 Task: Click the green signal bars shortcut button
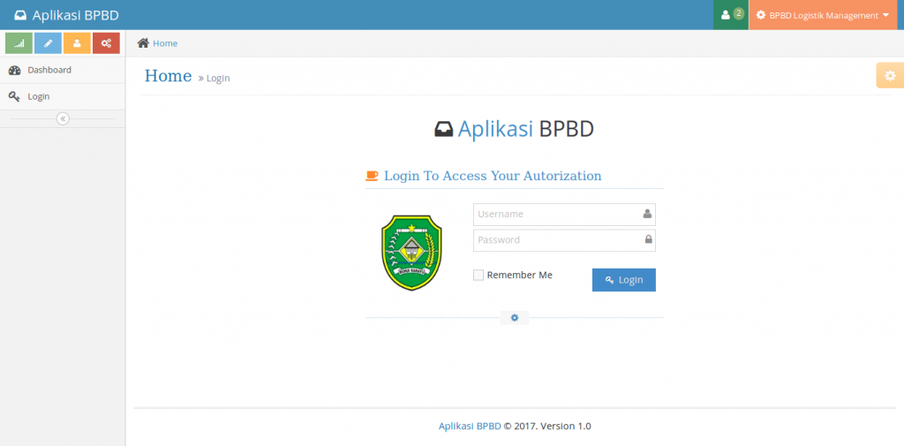point(19,43)
